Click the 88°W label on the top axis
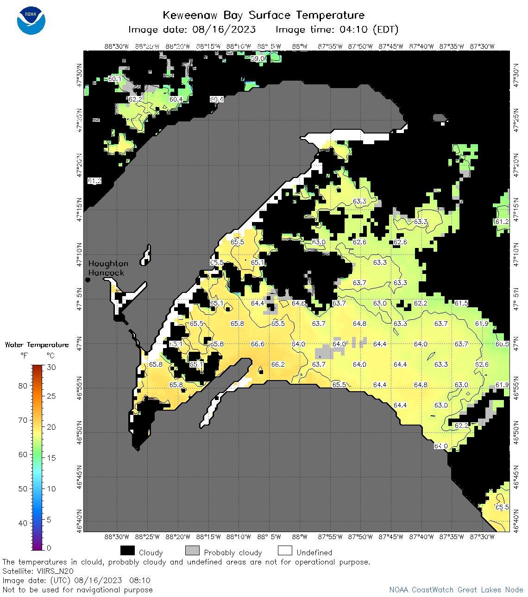Image resolution: width=528 pixels, height=597 pixels. (300, 46)
